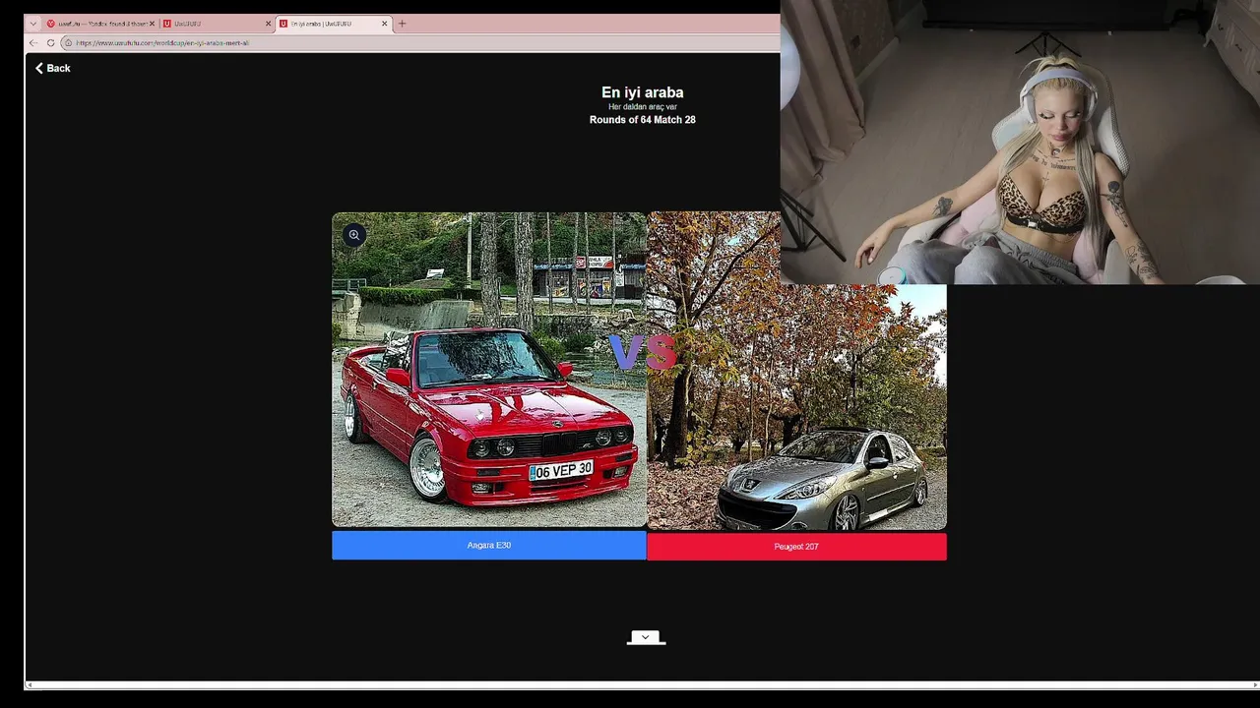
Task: Close the second UwUFUFU tab
Action: pyautogui.click(x=268, y=24)
